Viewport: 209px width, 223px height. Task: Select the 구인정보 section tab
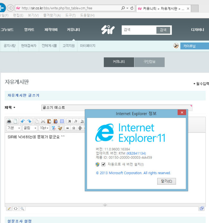(150, 62)
